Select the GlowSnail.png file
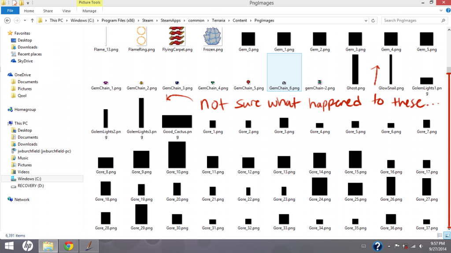This screenshot has width=451, height=253. 391,69
